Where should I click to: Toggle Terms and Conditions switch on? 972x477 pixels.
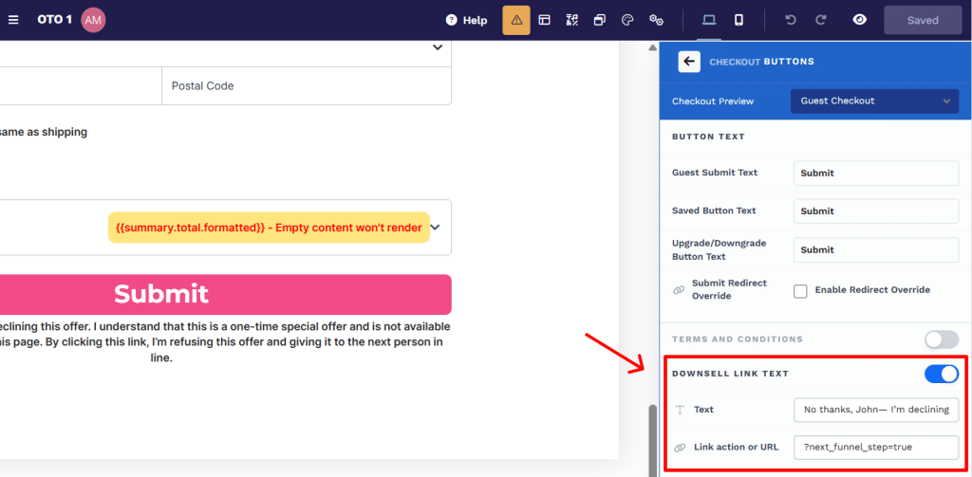pos(941,339)
